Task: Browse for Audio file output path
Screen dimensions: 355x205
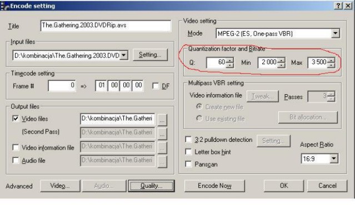Action: [162, 161]
